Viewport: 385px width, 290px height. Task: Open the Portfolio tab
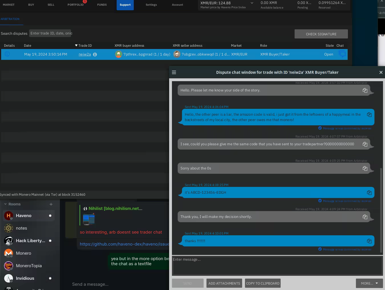(76, 5)
